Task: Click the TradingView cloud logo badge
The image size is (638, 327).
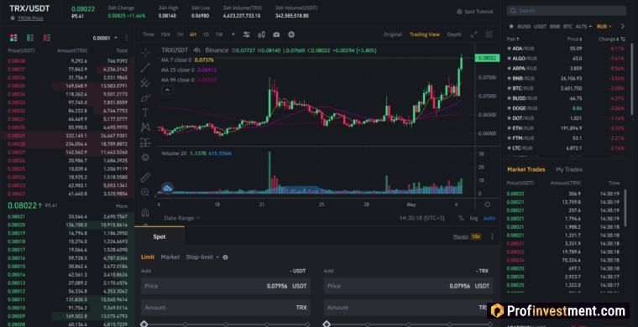Action: [x=167, y=188]
